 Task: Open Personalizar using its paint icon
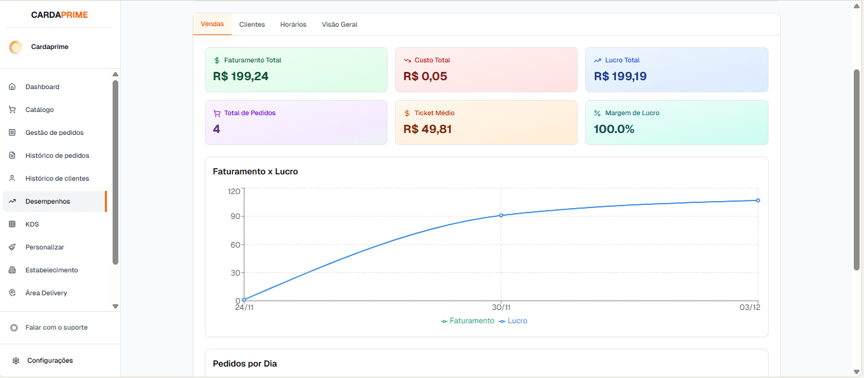click(12, 247)
